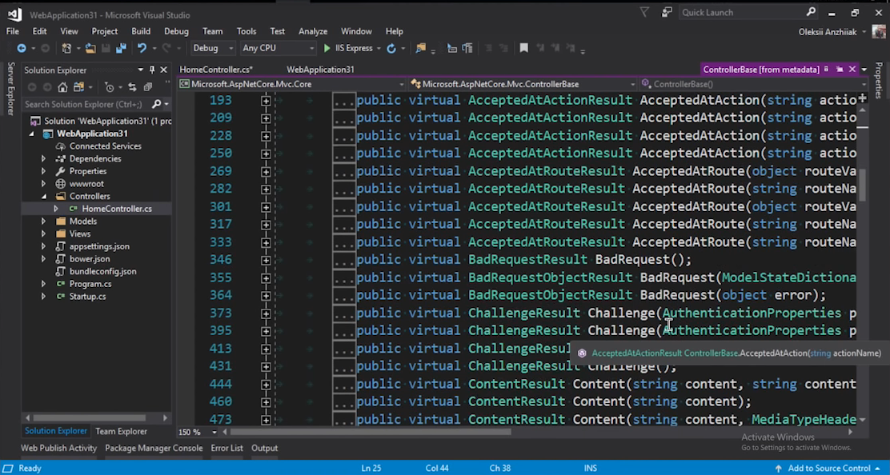Open the Web Publish Activity tab
This screenshot has width=890, height=475.
(59, 448)
